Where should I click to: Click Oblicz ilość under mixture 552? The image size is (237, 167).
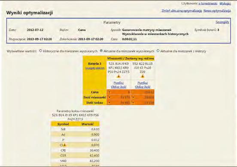point(143,87)
